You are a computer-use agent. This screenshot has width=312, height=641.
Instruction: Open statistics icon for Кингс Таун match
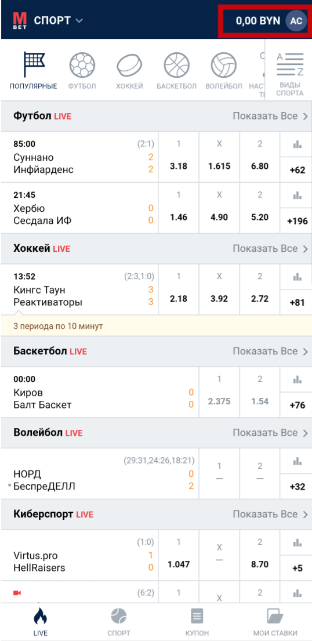tap(298, 277)
